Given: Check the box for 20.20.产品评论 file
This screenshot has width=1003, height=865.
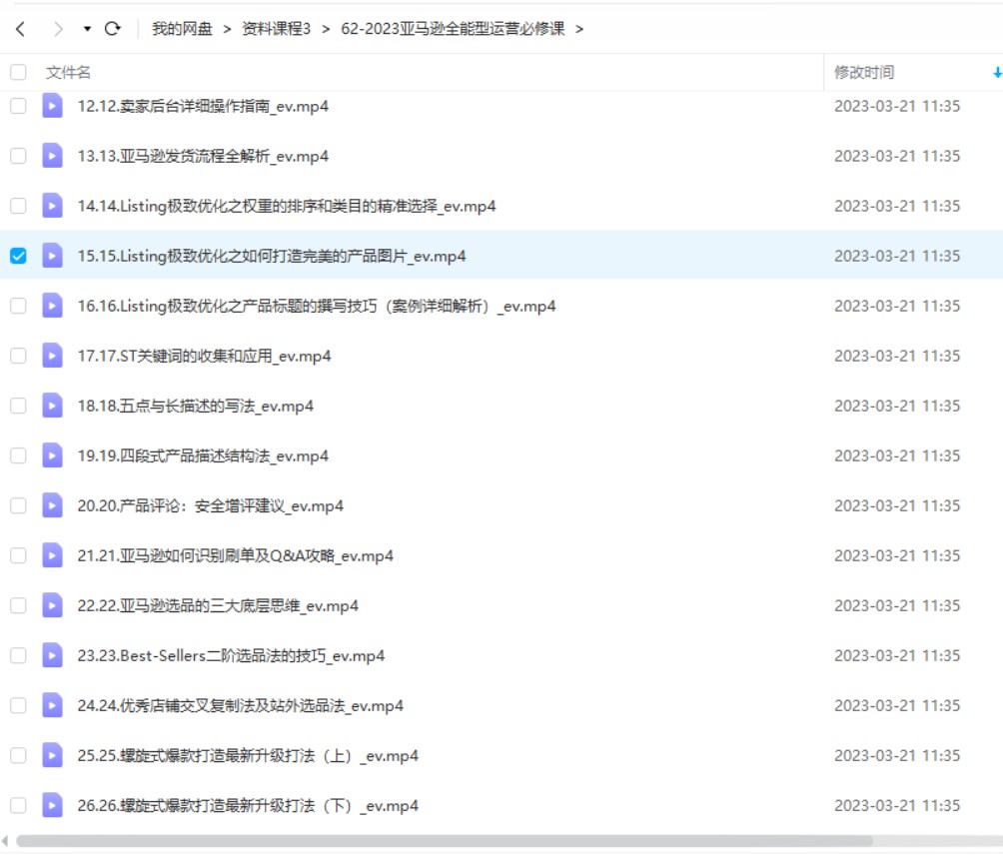Looking at the screenshot, I should (19, 505).
